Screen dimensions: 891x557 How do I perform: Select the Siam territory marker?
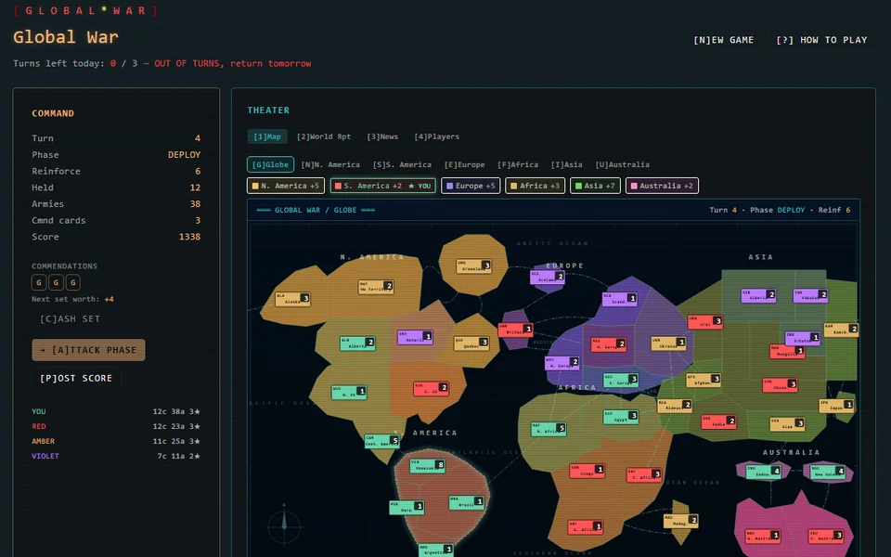787,424
